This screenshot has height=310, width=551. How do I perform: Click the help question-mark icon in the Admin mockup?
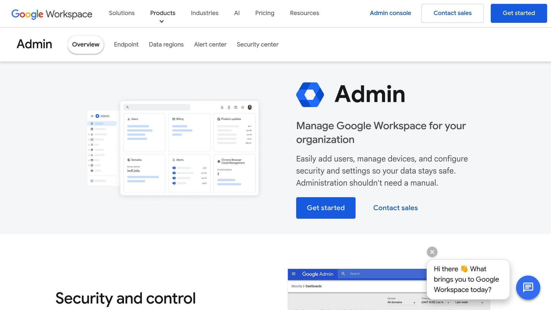(236, 108)
